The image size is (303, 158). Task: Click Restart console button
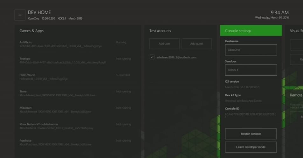[x=251, y=134]
